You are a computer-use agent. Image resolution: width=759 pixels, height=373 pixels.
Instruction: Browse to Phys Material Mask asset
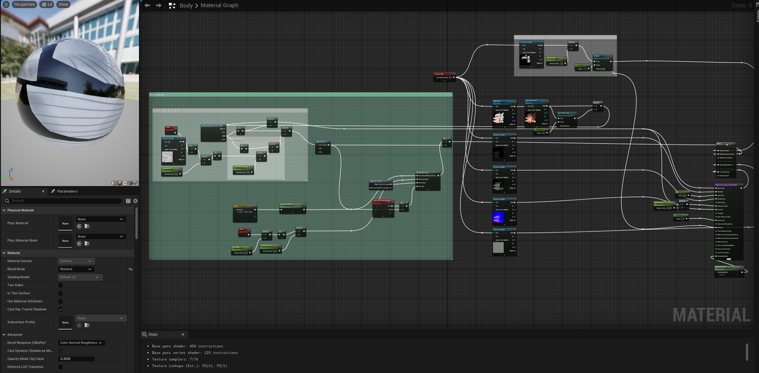point(87,244)
